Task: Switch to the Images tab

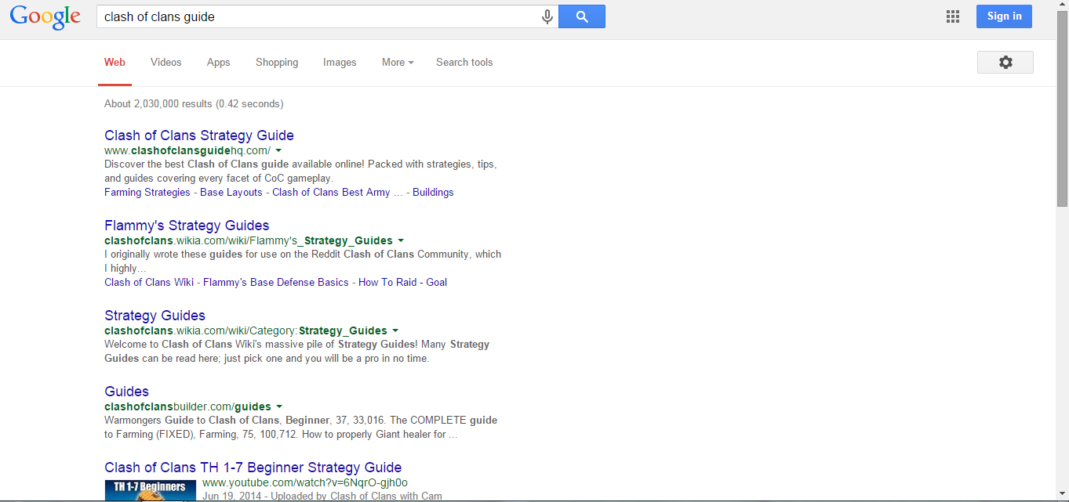Action: pos(340,63)
